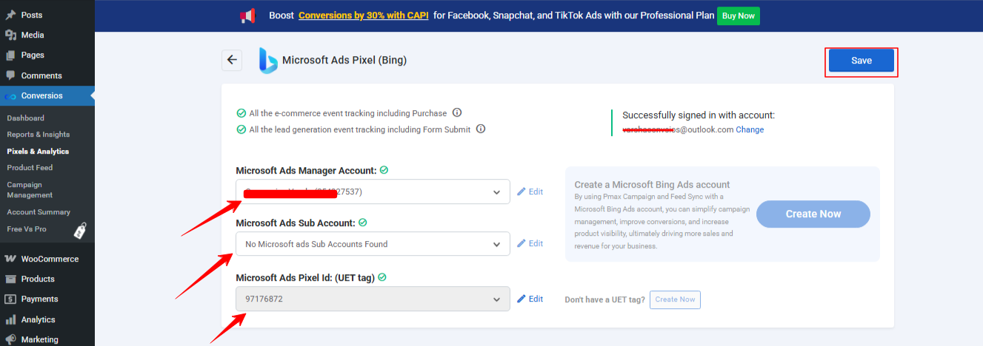This screenshot has width=983, height=346.
Task: Click green check beside Sub Account label
Action: [x=363, y=223]
